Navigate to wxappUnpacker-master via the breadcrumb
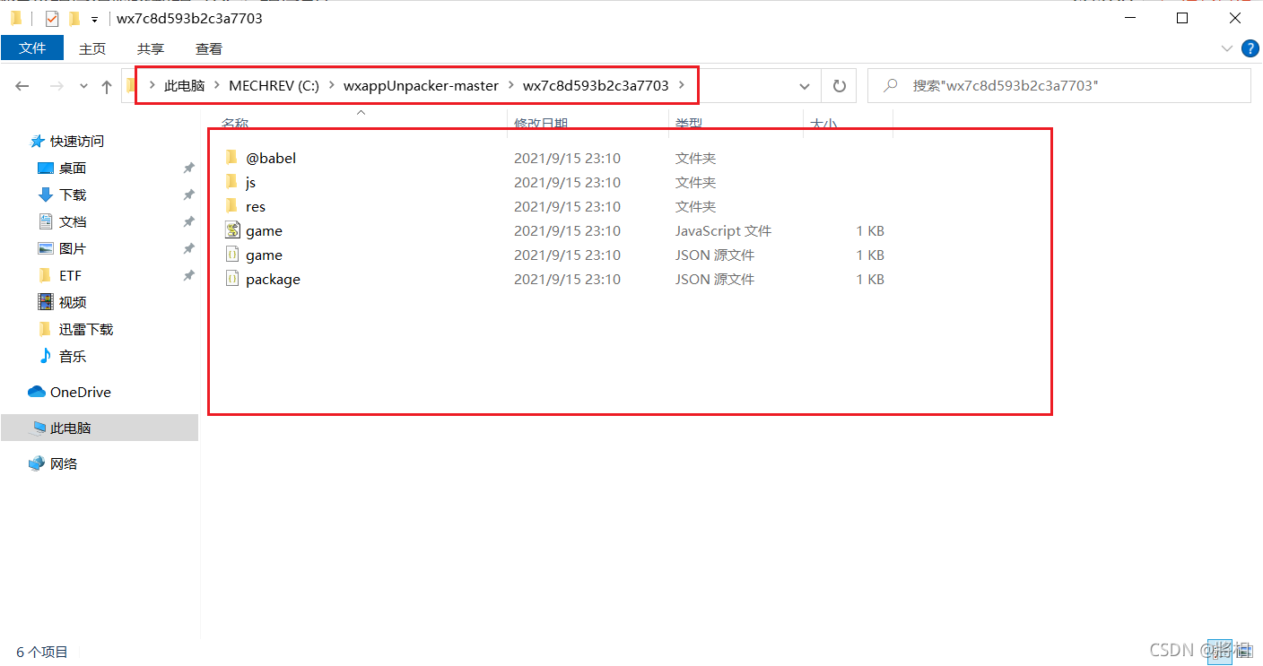This screenshot has width=1263, height=666. [421, 85]
